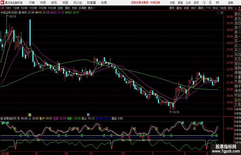
Task: Switch to 5分钟 period
Action: click(x=24, y=8)
